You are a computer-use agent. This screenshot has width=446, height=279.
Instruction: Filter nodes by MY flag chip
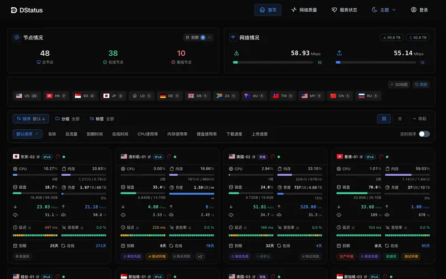click(x=311, y=96)
